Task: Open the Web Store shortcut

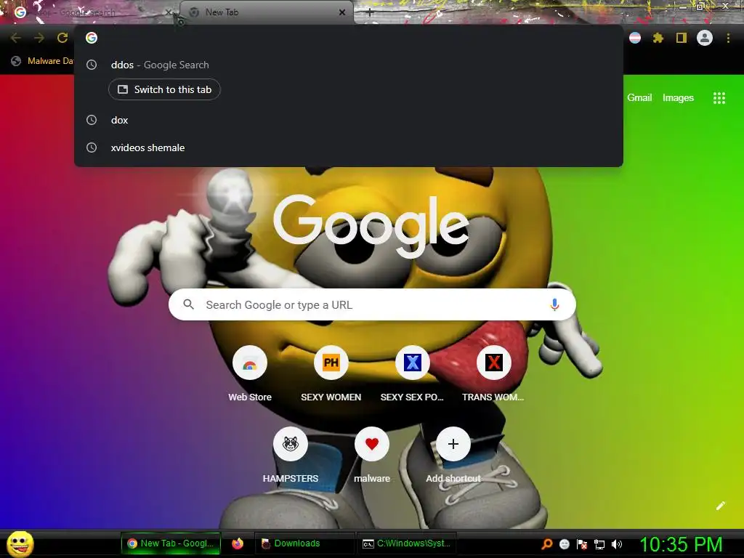Action: [250, 374]
